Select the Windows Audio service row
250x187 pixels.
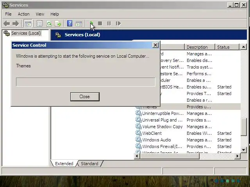(x=187, y=140)
